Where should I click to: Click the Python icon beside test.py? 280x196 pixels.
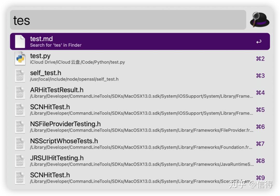(20, 58)
